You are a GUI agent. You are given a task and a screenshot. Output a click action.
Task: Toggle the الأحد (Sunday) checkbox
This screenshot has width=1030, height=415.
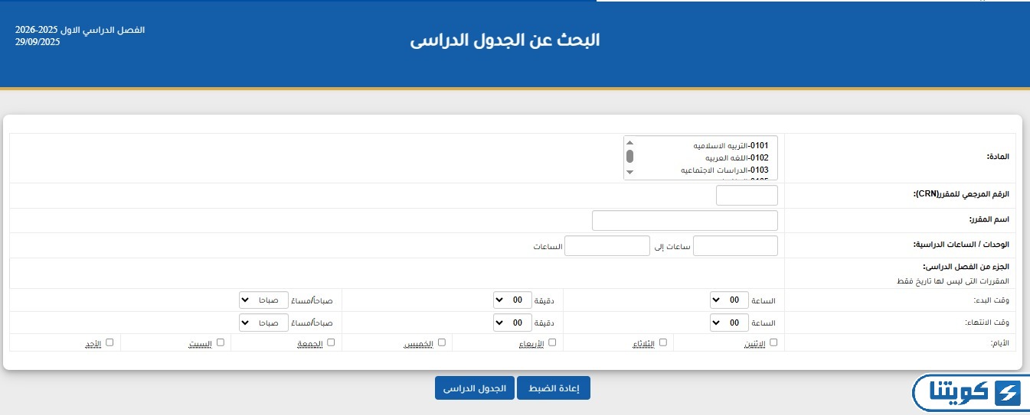(x=110, y=342)
